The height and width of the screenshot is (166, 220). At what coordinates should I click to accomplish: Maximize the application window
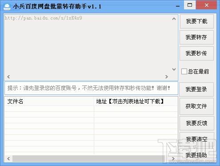[190, 5]
